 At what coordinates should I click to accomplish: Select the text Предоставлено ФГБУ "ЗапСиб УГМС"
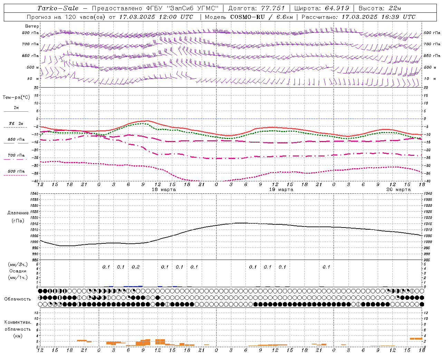(x=155, y=8)
